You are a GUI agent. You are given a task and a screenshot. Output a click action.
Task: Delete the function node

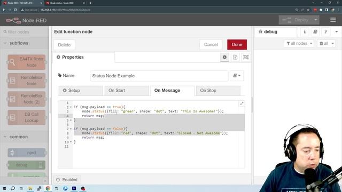pyautogui.click(x=64, y=45)
